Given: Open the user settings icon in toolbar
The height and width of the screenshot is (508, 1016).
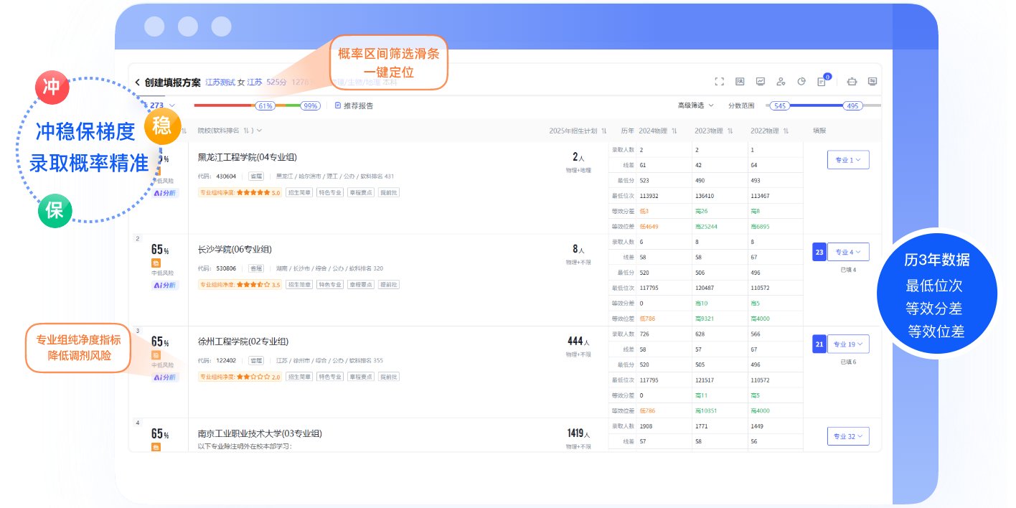Looking at the screenshot, I should click(x=781, y=82).
